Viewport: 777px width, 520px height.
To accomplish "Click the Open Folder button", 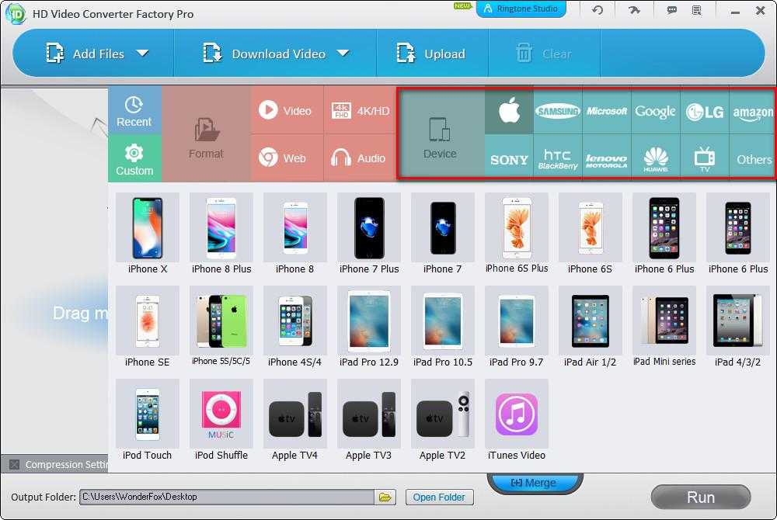I will coord(439,497).
